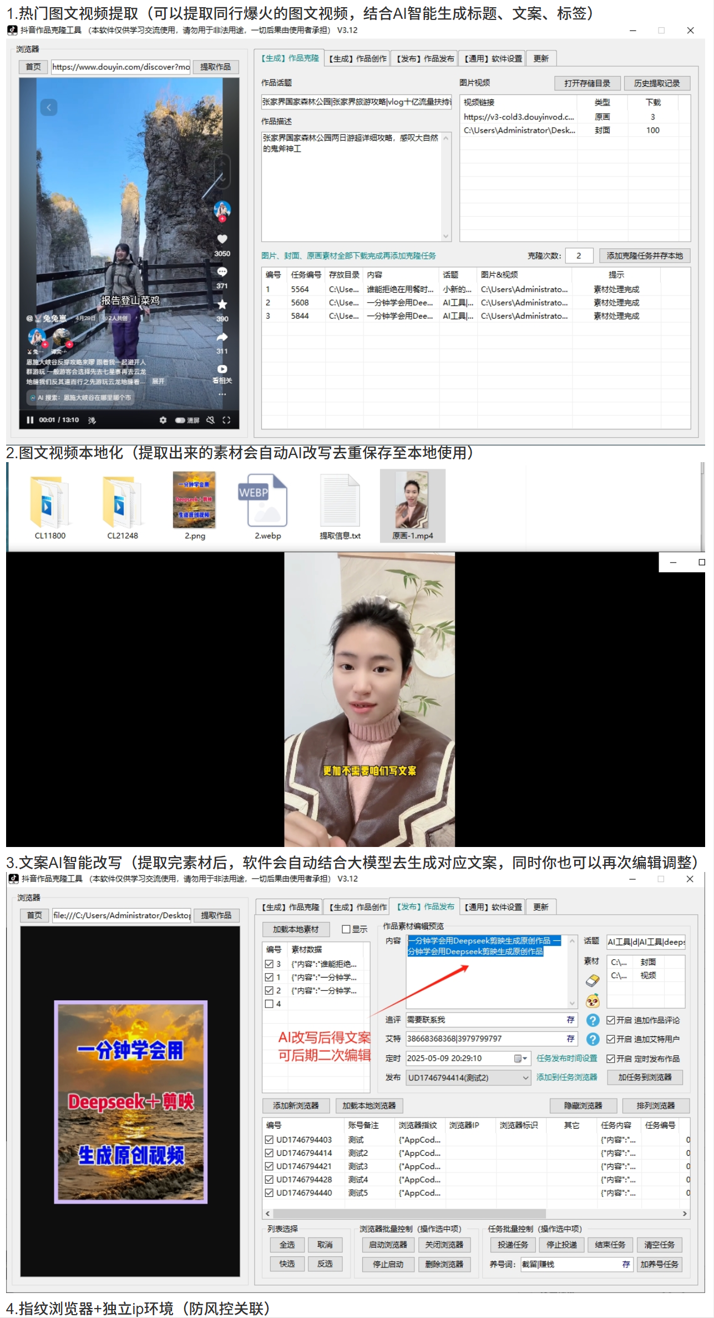Click the mascot face icon below the eraser
This screenshot has width=714, height=1318.
click(593, 1001)
